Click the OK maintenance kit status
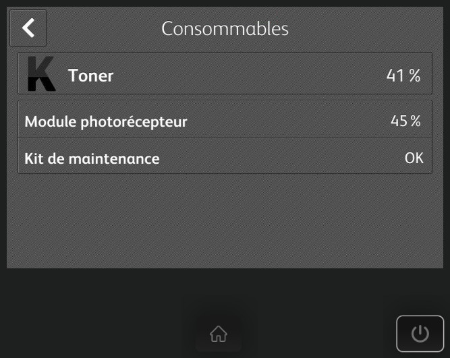450x358 pixels. (414, 158)
